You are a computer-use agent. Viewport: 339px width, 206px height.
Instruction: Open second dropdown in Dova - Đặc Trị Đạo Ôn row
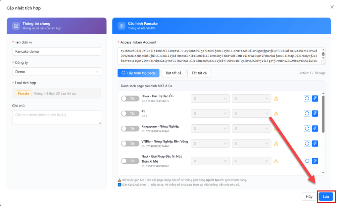[x=252, y=99]
